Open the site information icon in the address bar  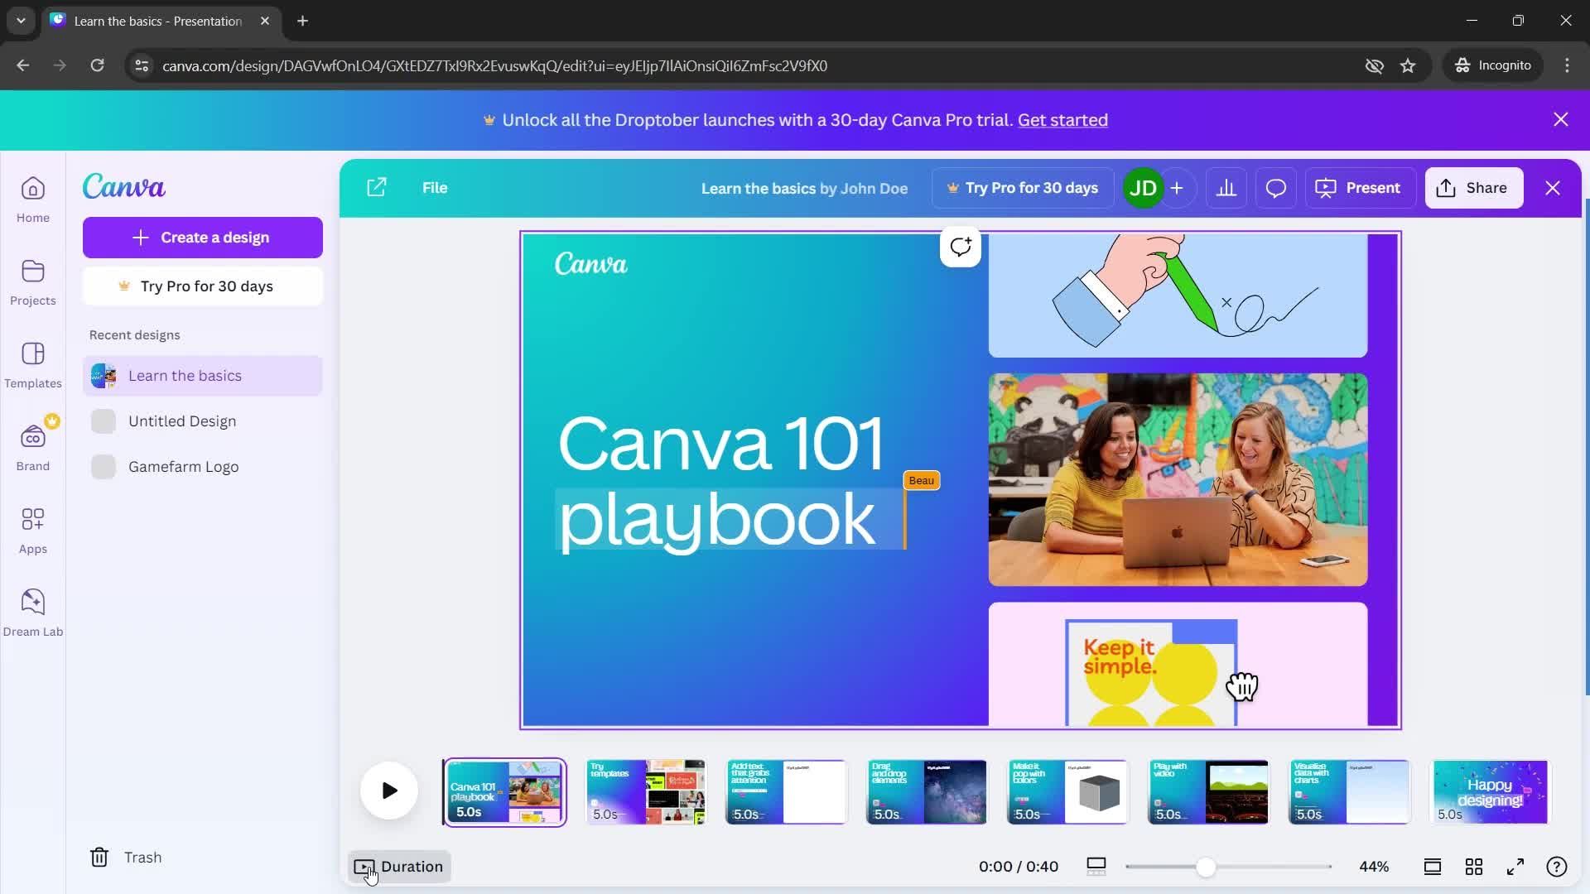click(142, 65)
